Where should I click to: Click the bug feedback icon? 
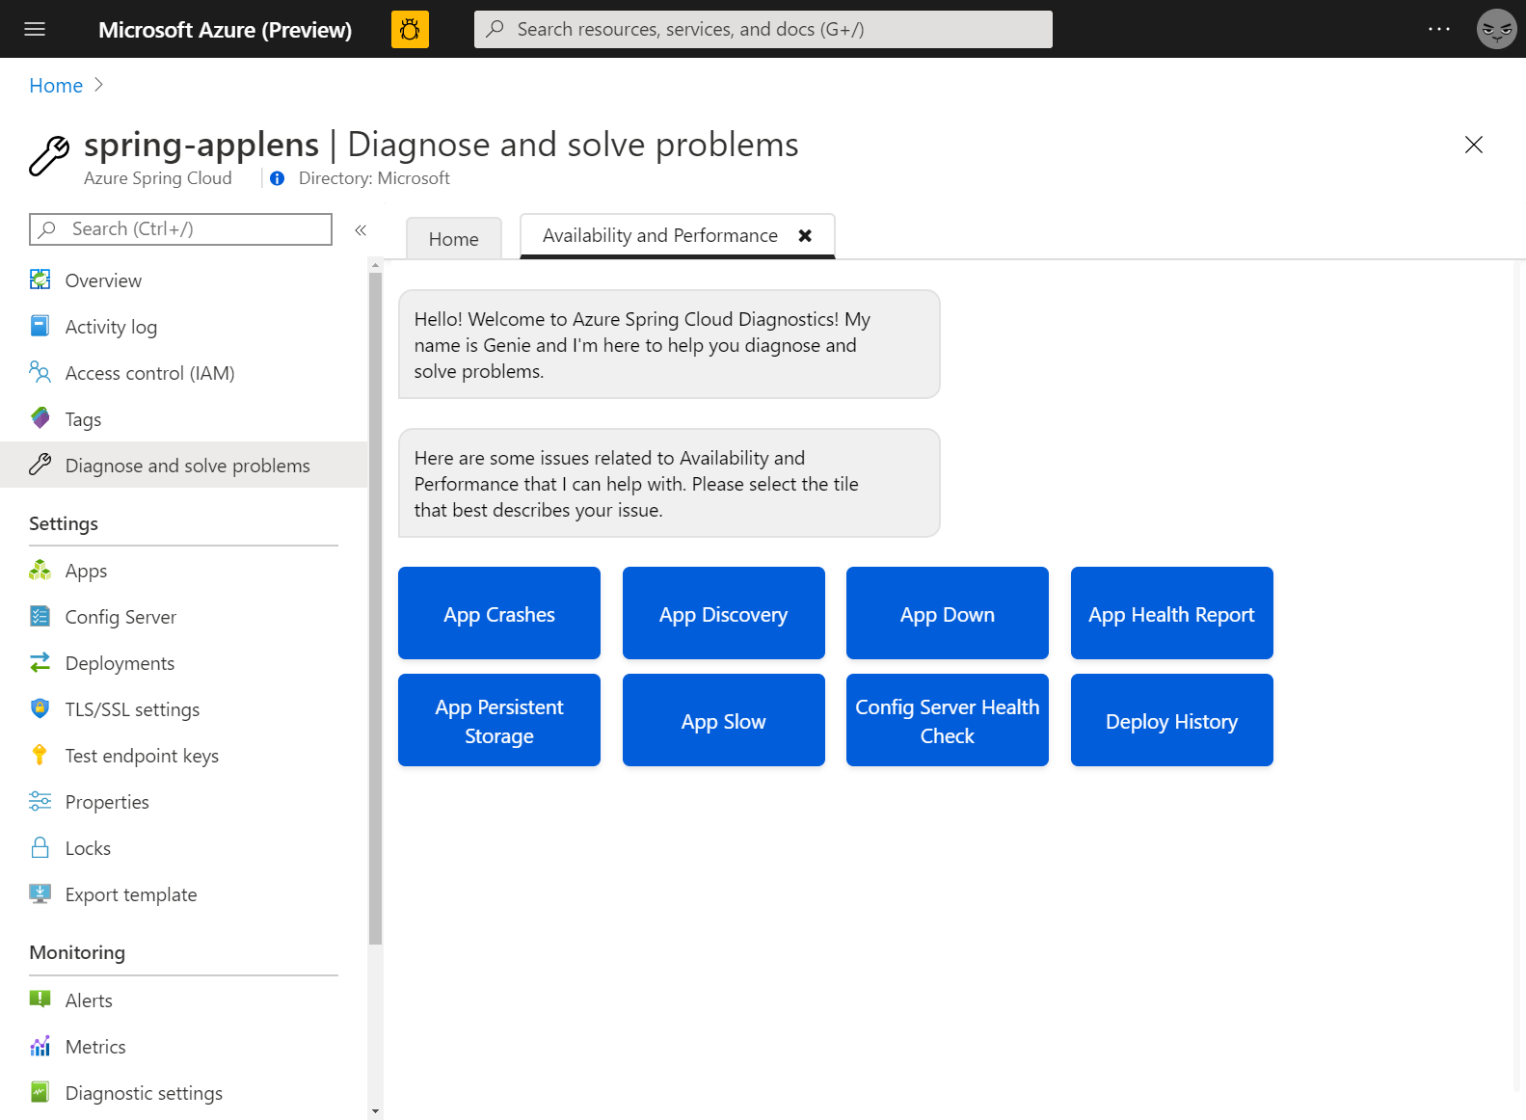pyautogui.click(x=410, y=29)
